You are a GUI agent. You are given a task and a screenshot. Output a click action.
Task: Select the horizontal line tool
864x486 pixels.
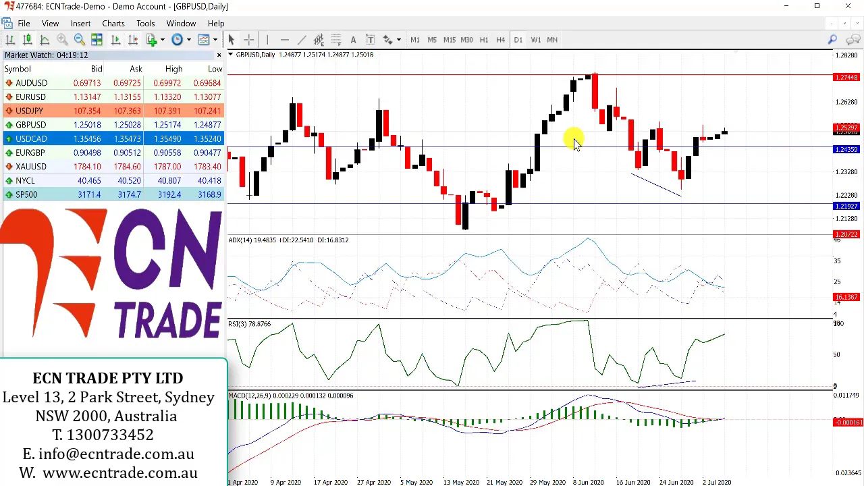[x=285, y=40]
